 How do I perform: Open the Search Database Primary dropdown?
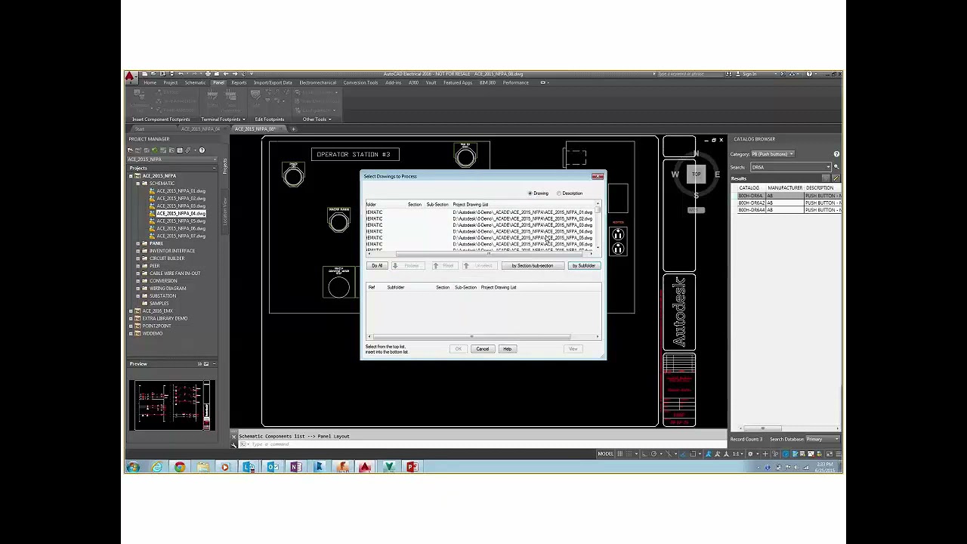pos(823,439)
